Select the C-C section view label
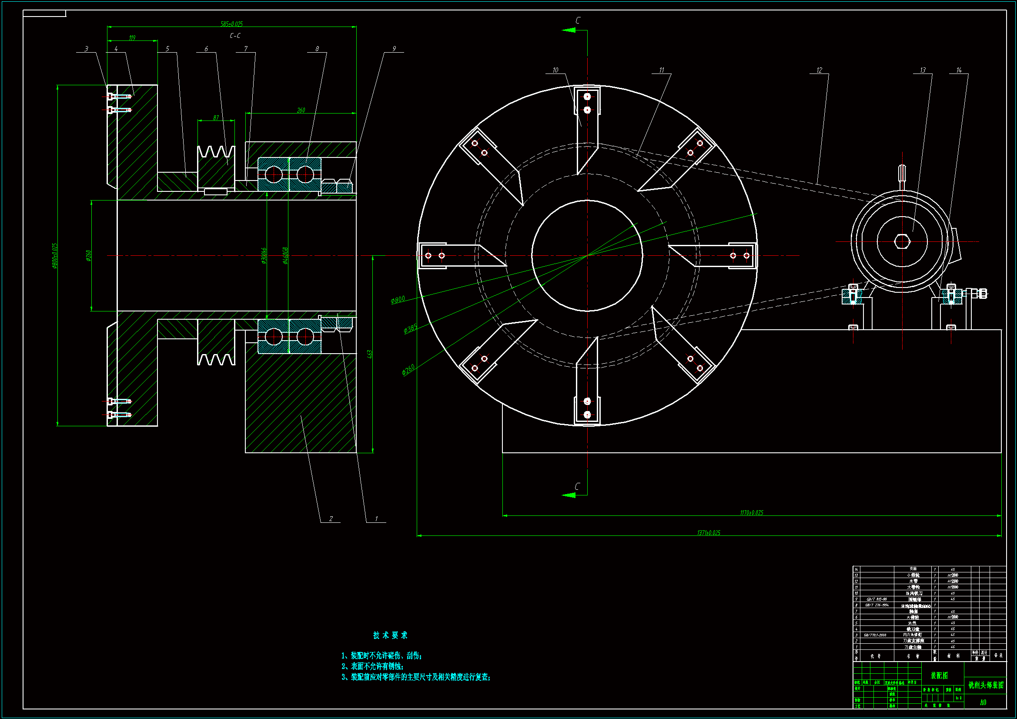Screen dimensions: 1017x719 pos(235,35)
